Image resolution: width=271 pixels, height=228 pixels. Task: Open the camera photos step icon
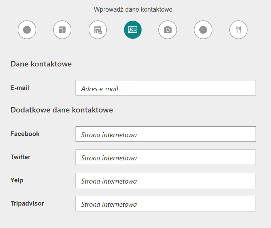(168, 30)
